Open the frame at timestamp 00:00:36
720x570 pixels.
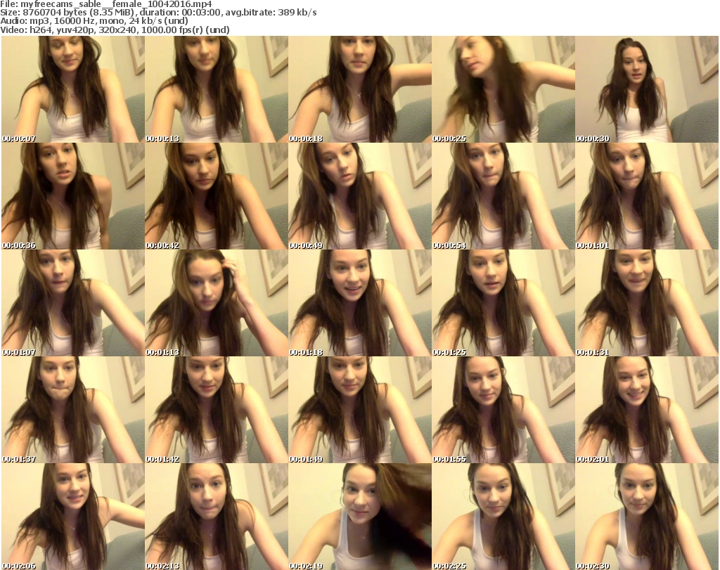(73, 196)
